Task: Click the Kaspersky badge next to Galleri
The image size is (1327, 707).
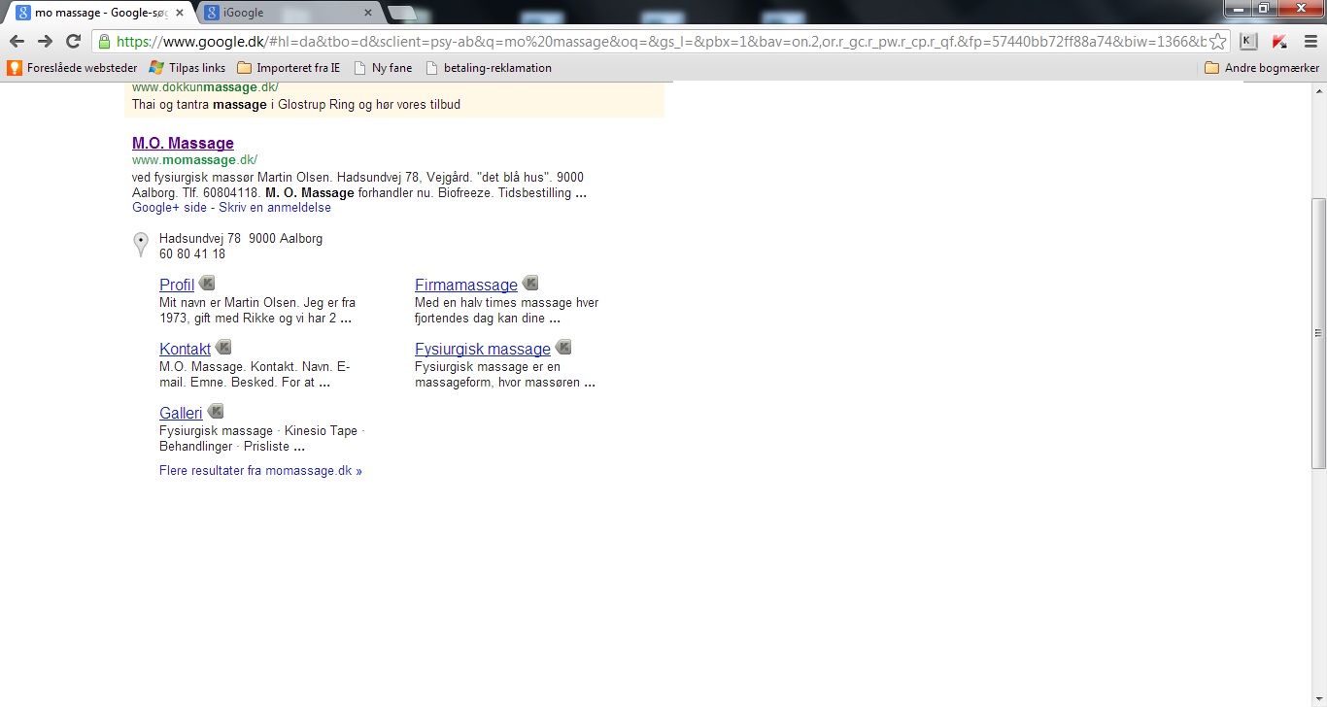Action: pyautogui.click(x=216, y=412)
